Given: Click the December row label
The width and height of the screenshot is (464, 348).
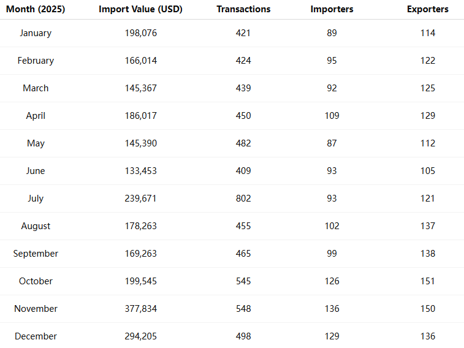Looking at the screenshot, I should point(36,336).
